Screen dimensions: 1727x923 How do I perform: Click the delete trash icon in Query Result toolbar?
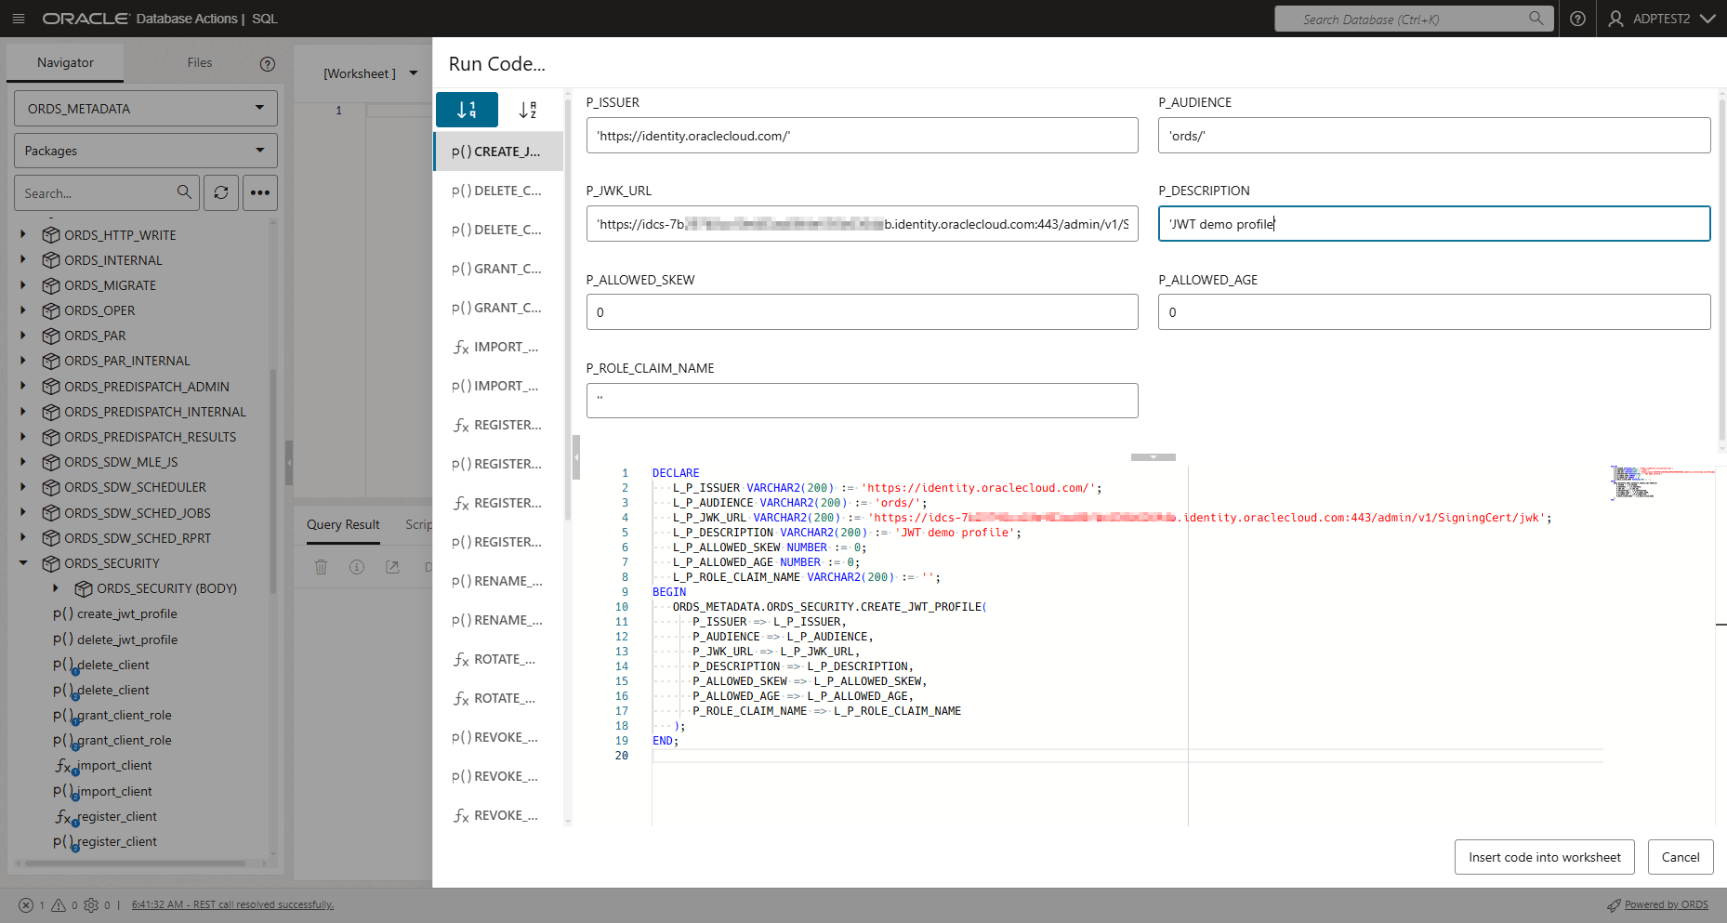point(321,567)
